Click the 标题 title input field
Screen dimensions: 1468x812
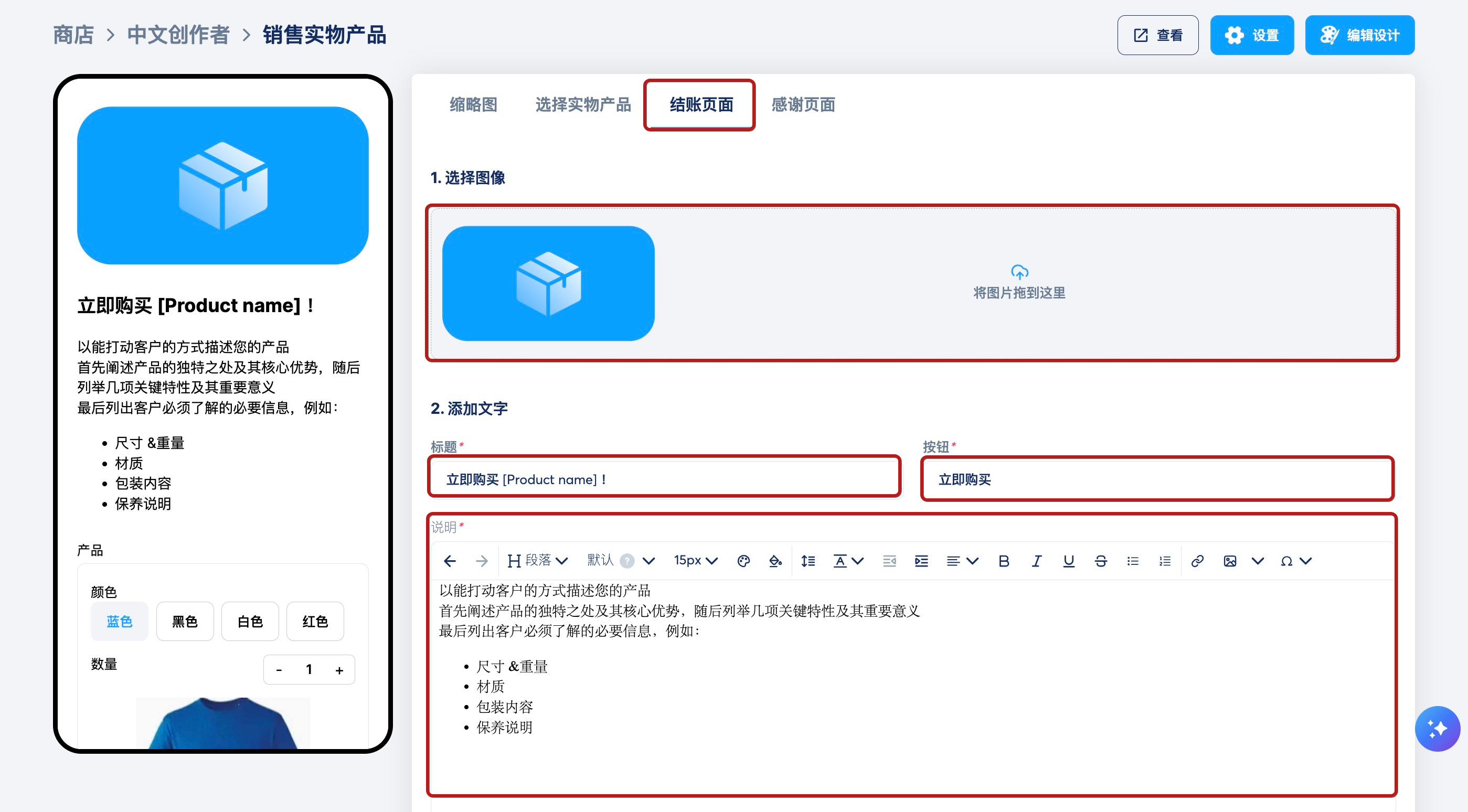point(664,479)
